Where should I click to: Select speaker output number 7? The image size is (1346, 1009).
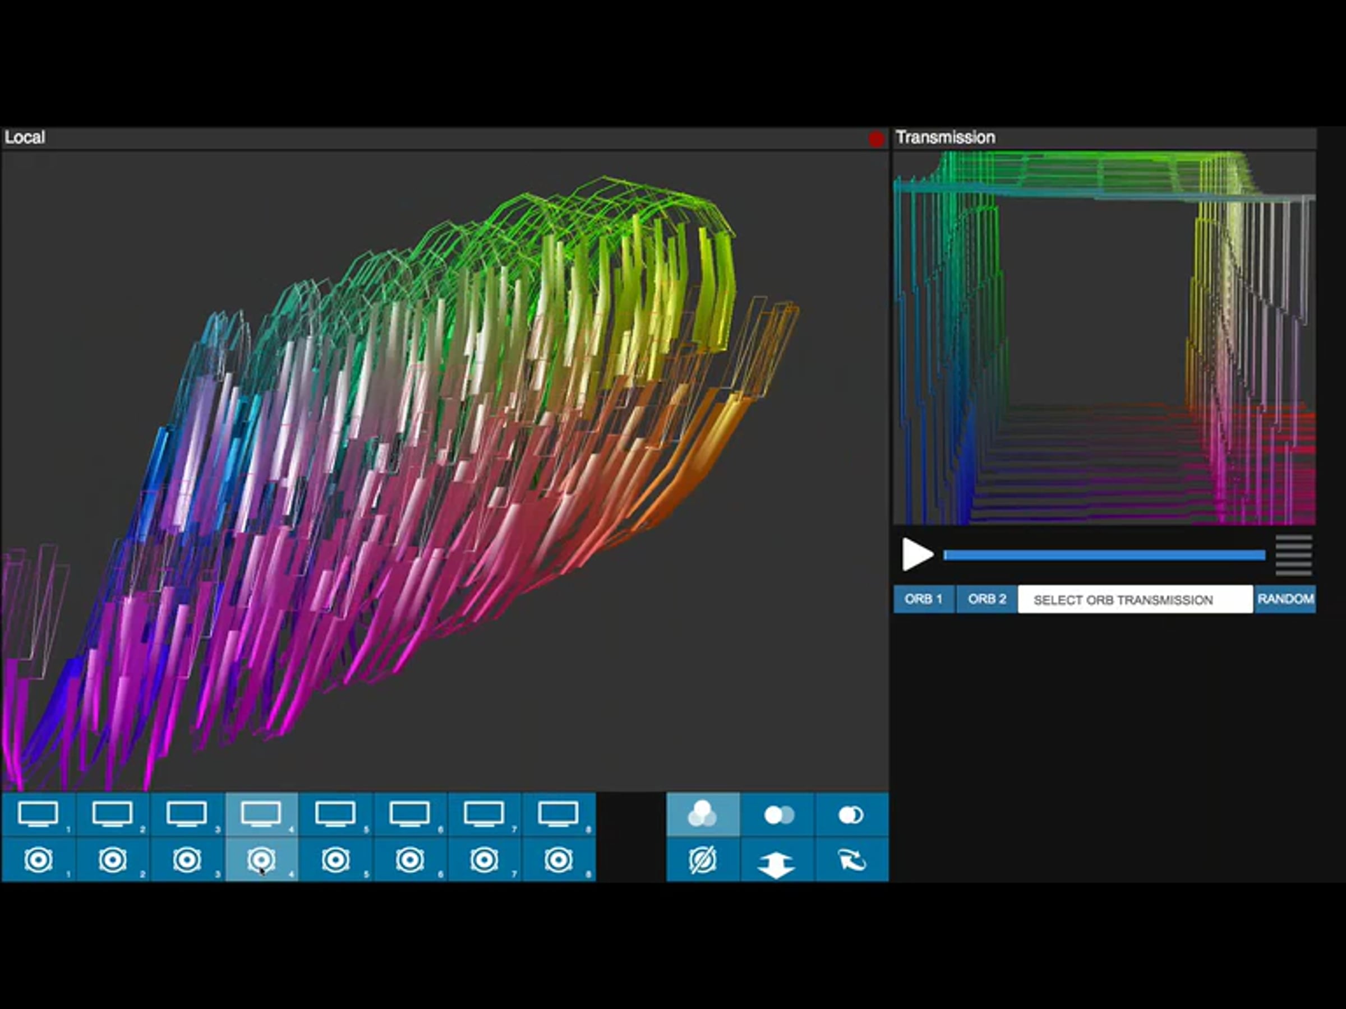point(485,860)
